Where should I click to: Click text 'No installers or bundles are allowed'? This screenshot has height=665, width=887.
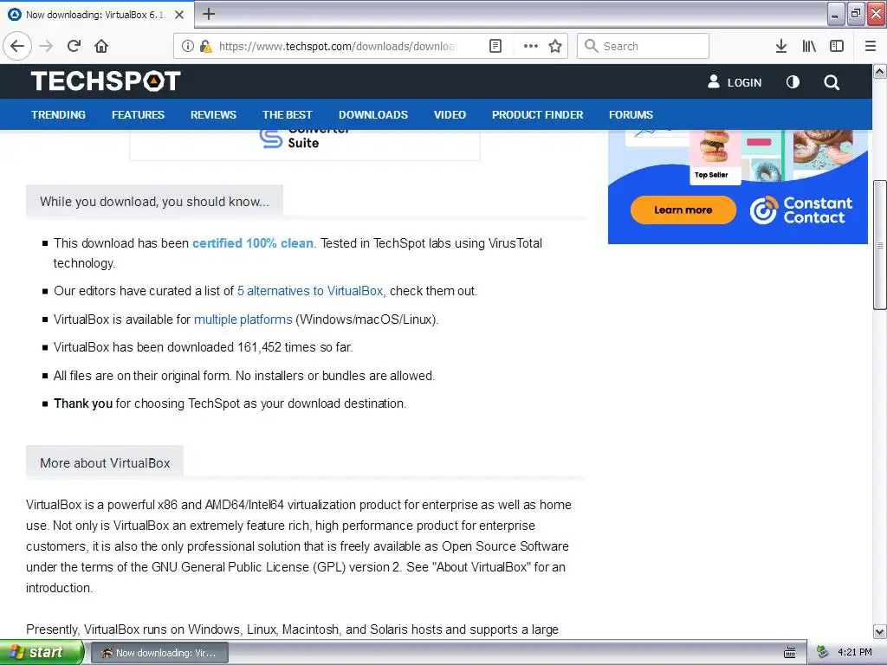click(335, 376)
